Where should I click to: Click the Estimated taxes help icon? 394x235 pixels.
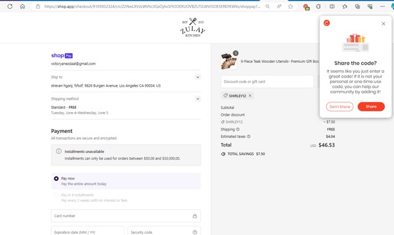coord(249,137)
